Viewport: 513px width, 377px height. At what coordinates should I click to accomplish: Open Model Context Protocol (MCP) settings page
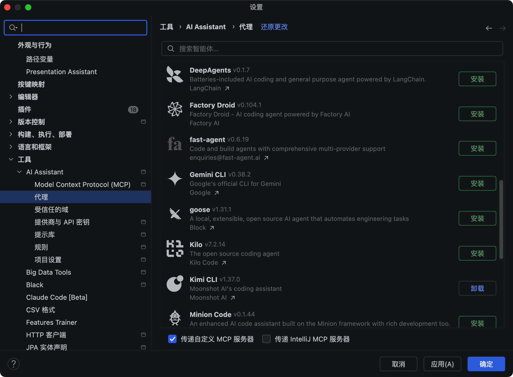(82, 185)
